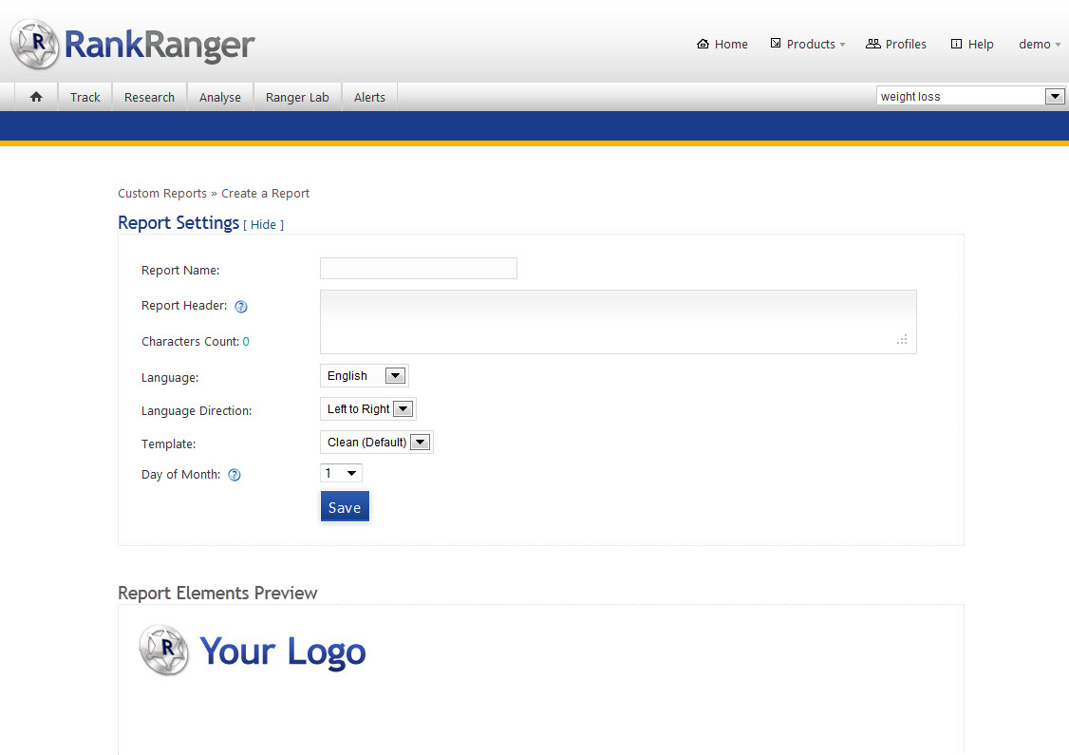Click the Your Logo preview image

(x=253, y=651)
